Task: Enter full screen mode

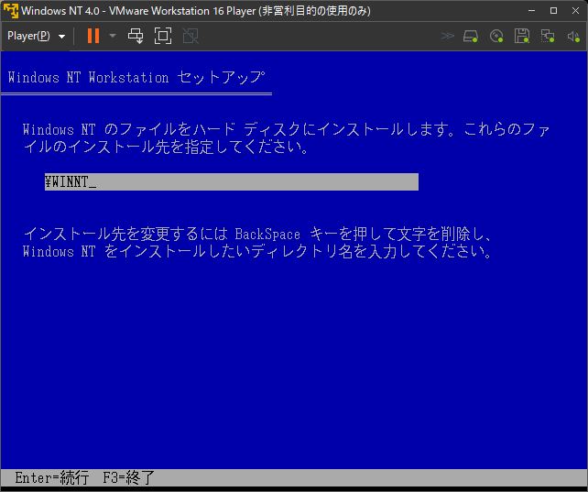Action: 163,36
